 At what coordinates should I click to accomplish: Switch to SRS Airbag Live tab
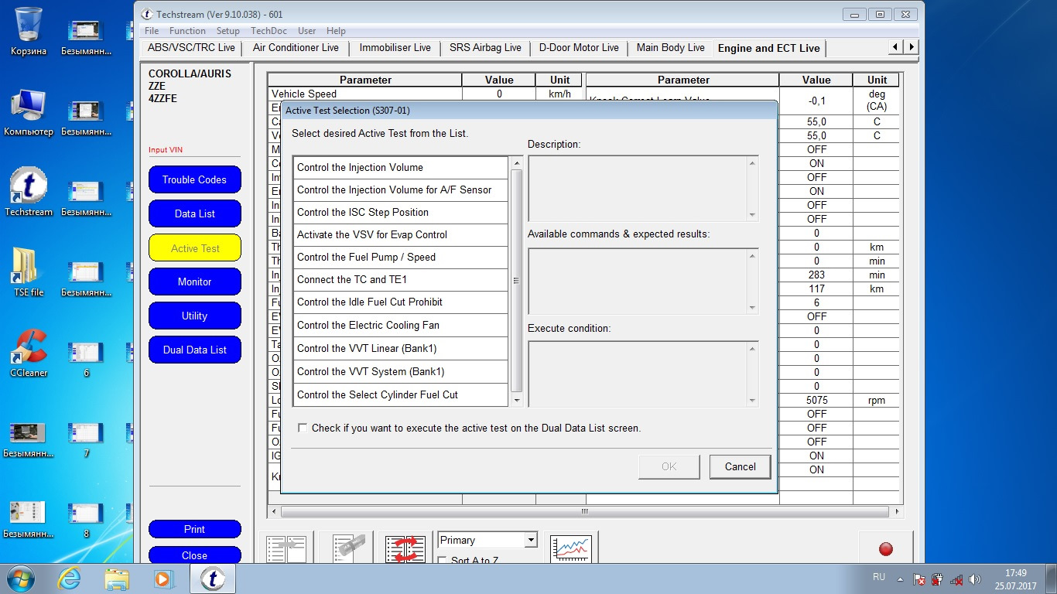[x=485, y=48]
